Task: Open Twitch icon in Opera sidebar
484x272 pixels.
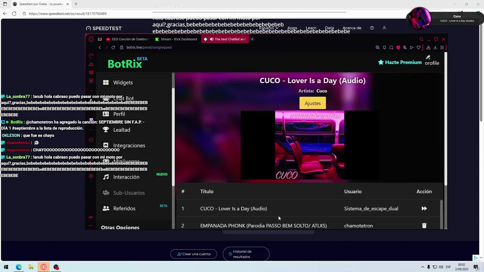Action: click(x=91, y=120)
